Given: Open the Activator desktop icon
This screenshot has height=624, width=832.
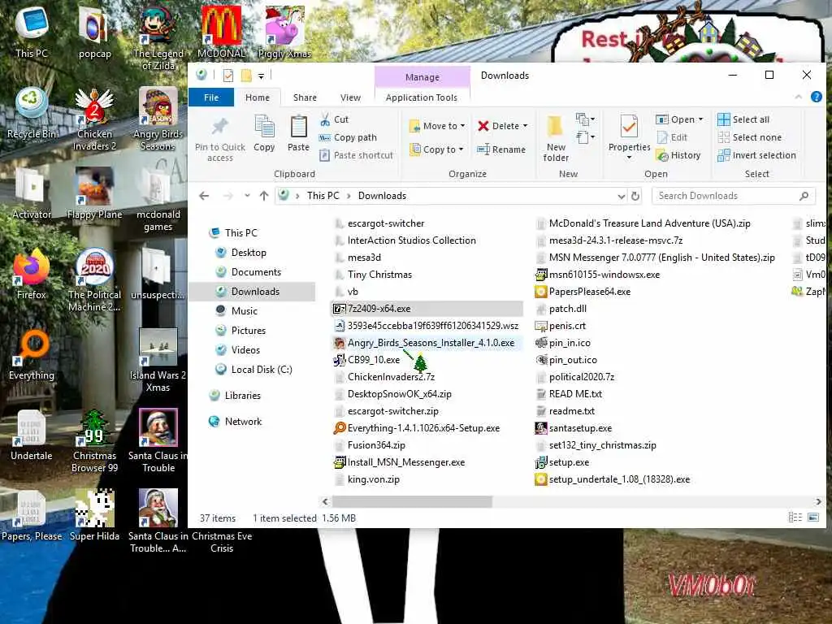Looking at the screenshot, I should 32,193.
